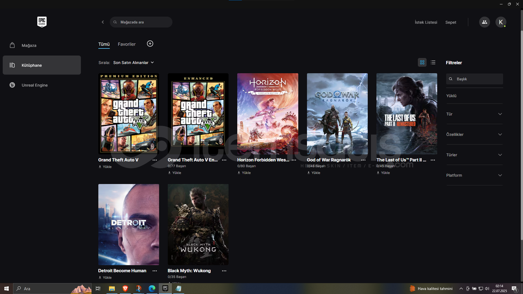Viewport: 523px width, 294px height.
Task: Open İstek Listesi wishlist
Action: click(x=426, y=22)
